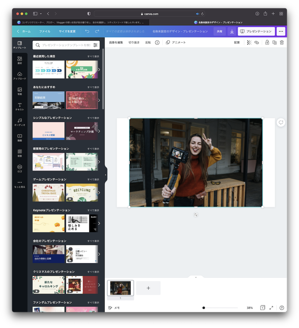The image size is (299, 328).
Task: Click the 共有 share button
Action: click(220, 31)
